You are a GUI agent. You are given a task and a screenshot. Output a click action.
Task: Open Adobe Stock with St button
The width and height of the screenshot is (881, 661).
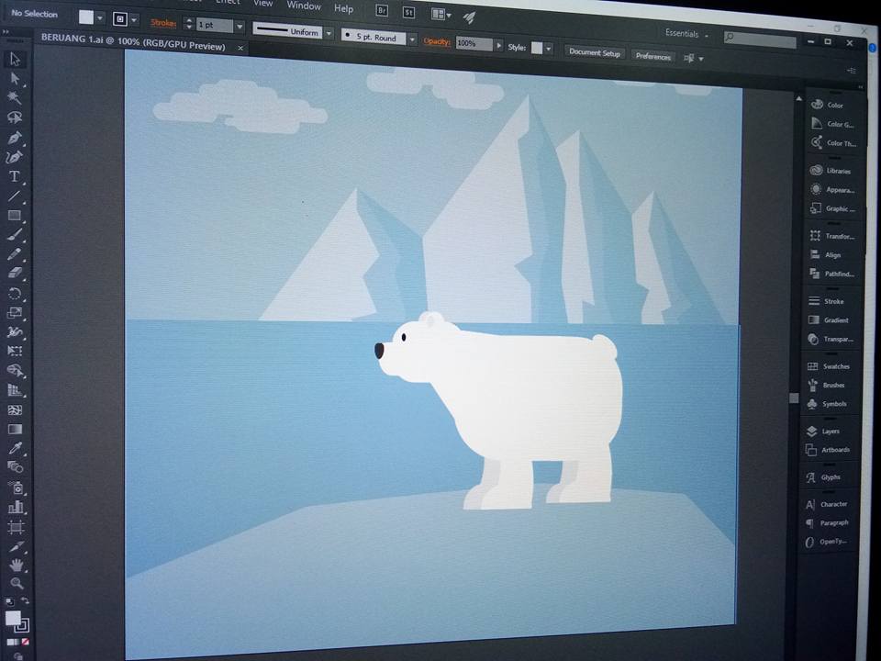409,12
